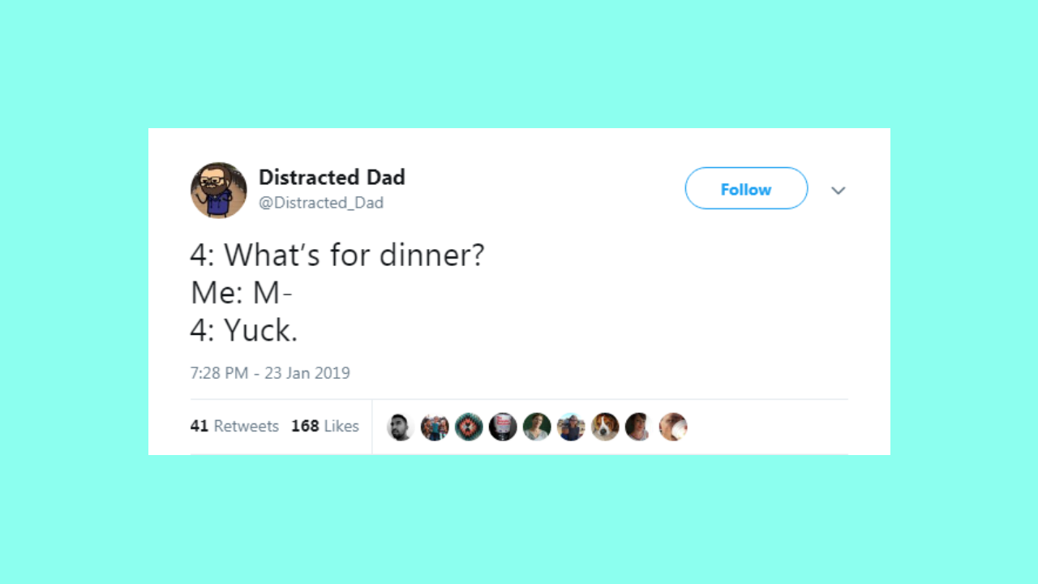Select the dark-haired liker avatar on white background

[x=639, y=427]
